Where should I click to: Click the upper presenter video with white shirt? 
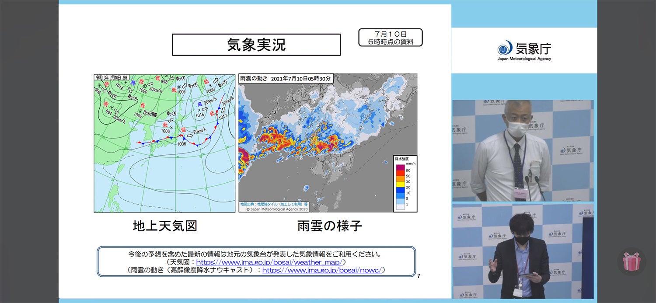(x=523, y=150)
